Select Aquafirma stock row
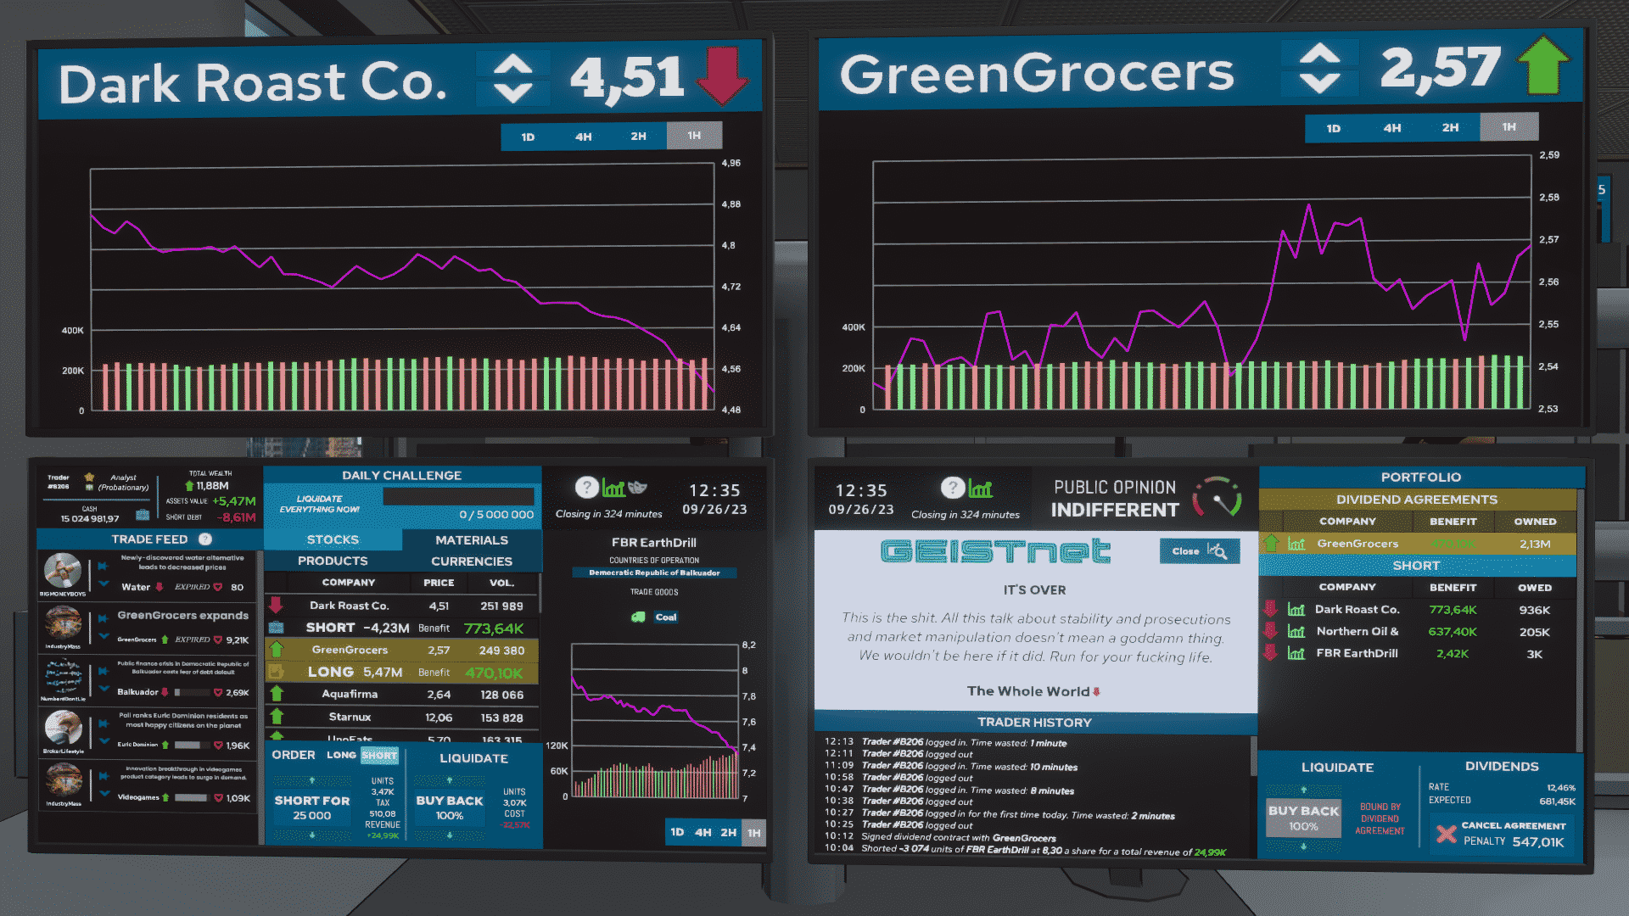Image resolution: width=1629 pixels, height=916 pixels. (x=402, y=694)
